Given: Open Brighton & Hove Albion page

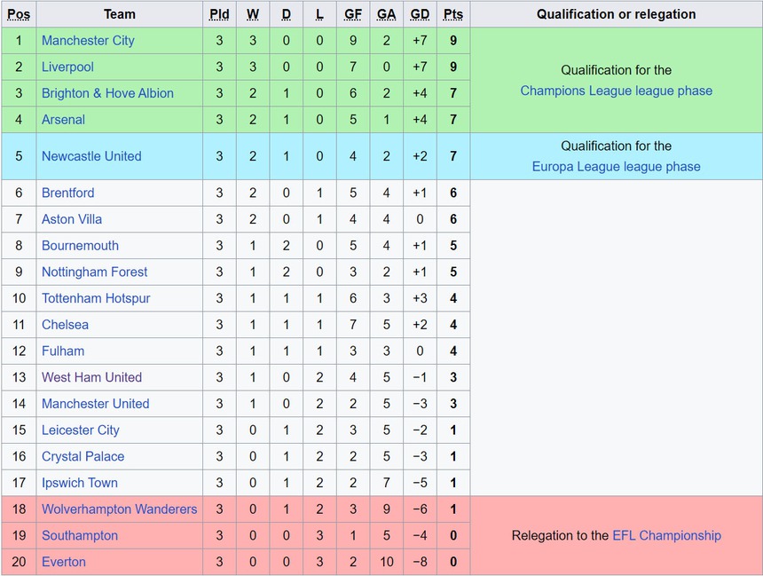Looking at the screenshot, I should [x=107, y=93].
